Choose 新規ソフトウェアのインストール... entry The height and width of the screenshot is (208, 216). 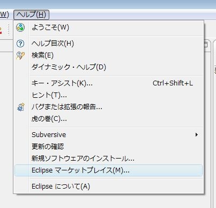pos(109,159)
